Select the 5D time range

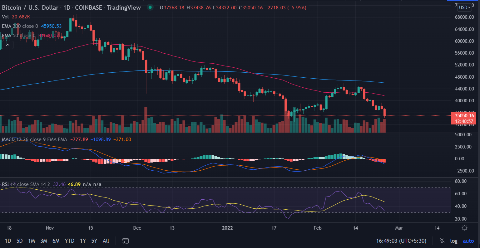click(x=19, y=241)
